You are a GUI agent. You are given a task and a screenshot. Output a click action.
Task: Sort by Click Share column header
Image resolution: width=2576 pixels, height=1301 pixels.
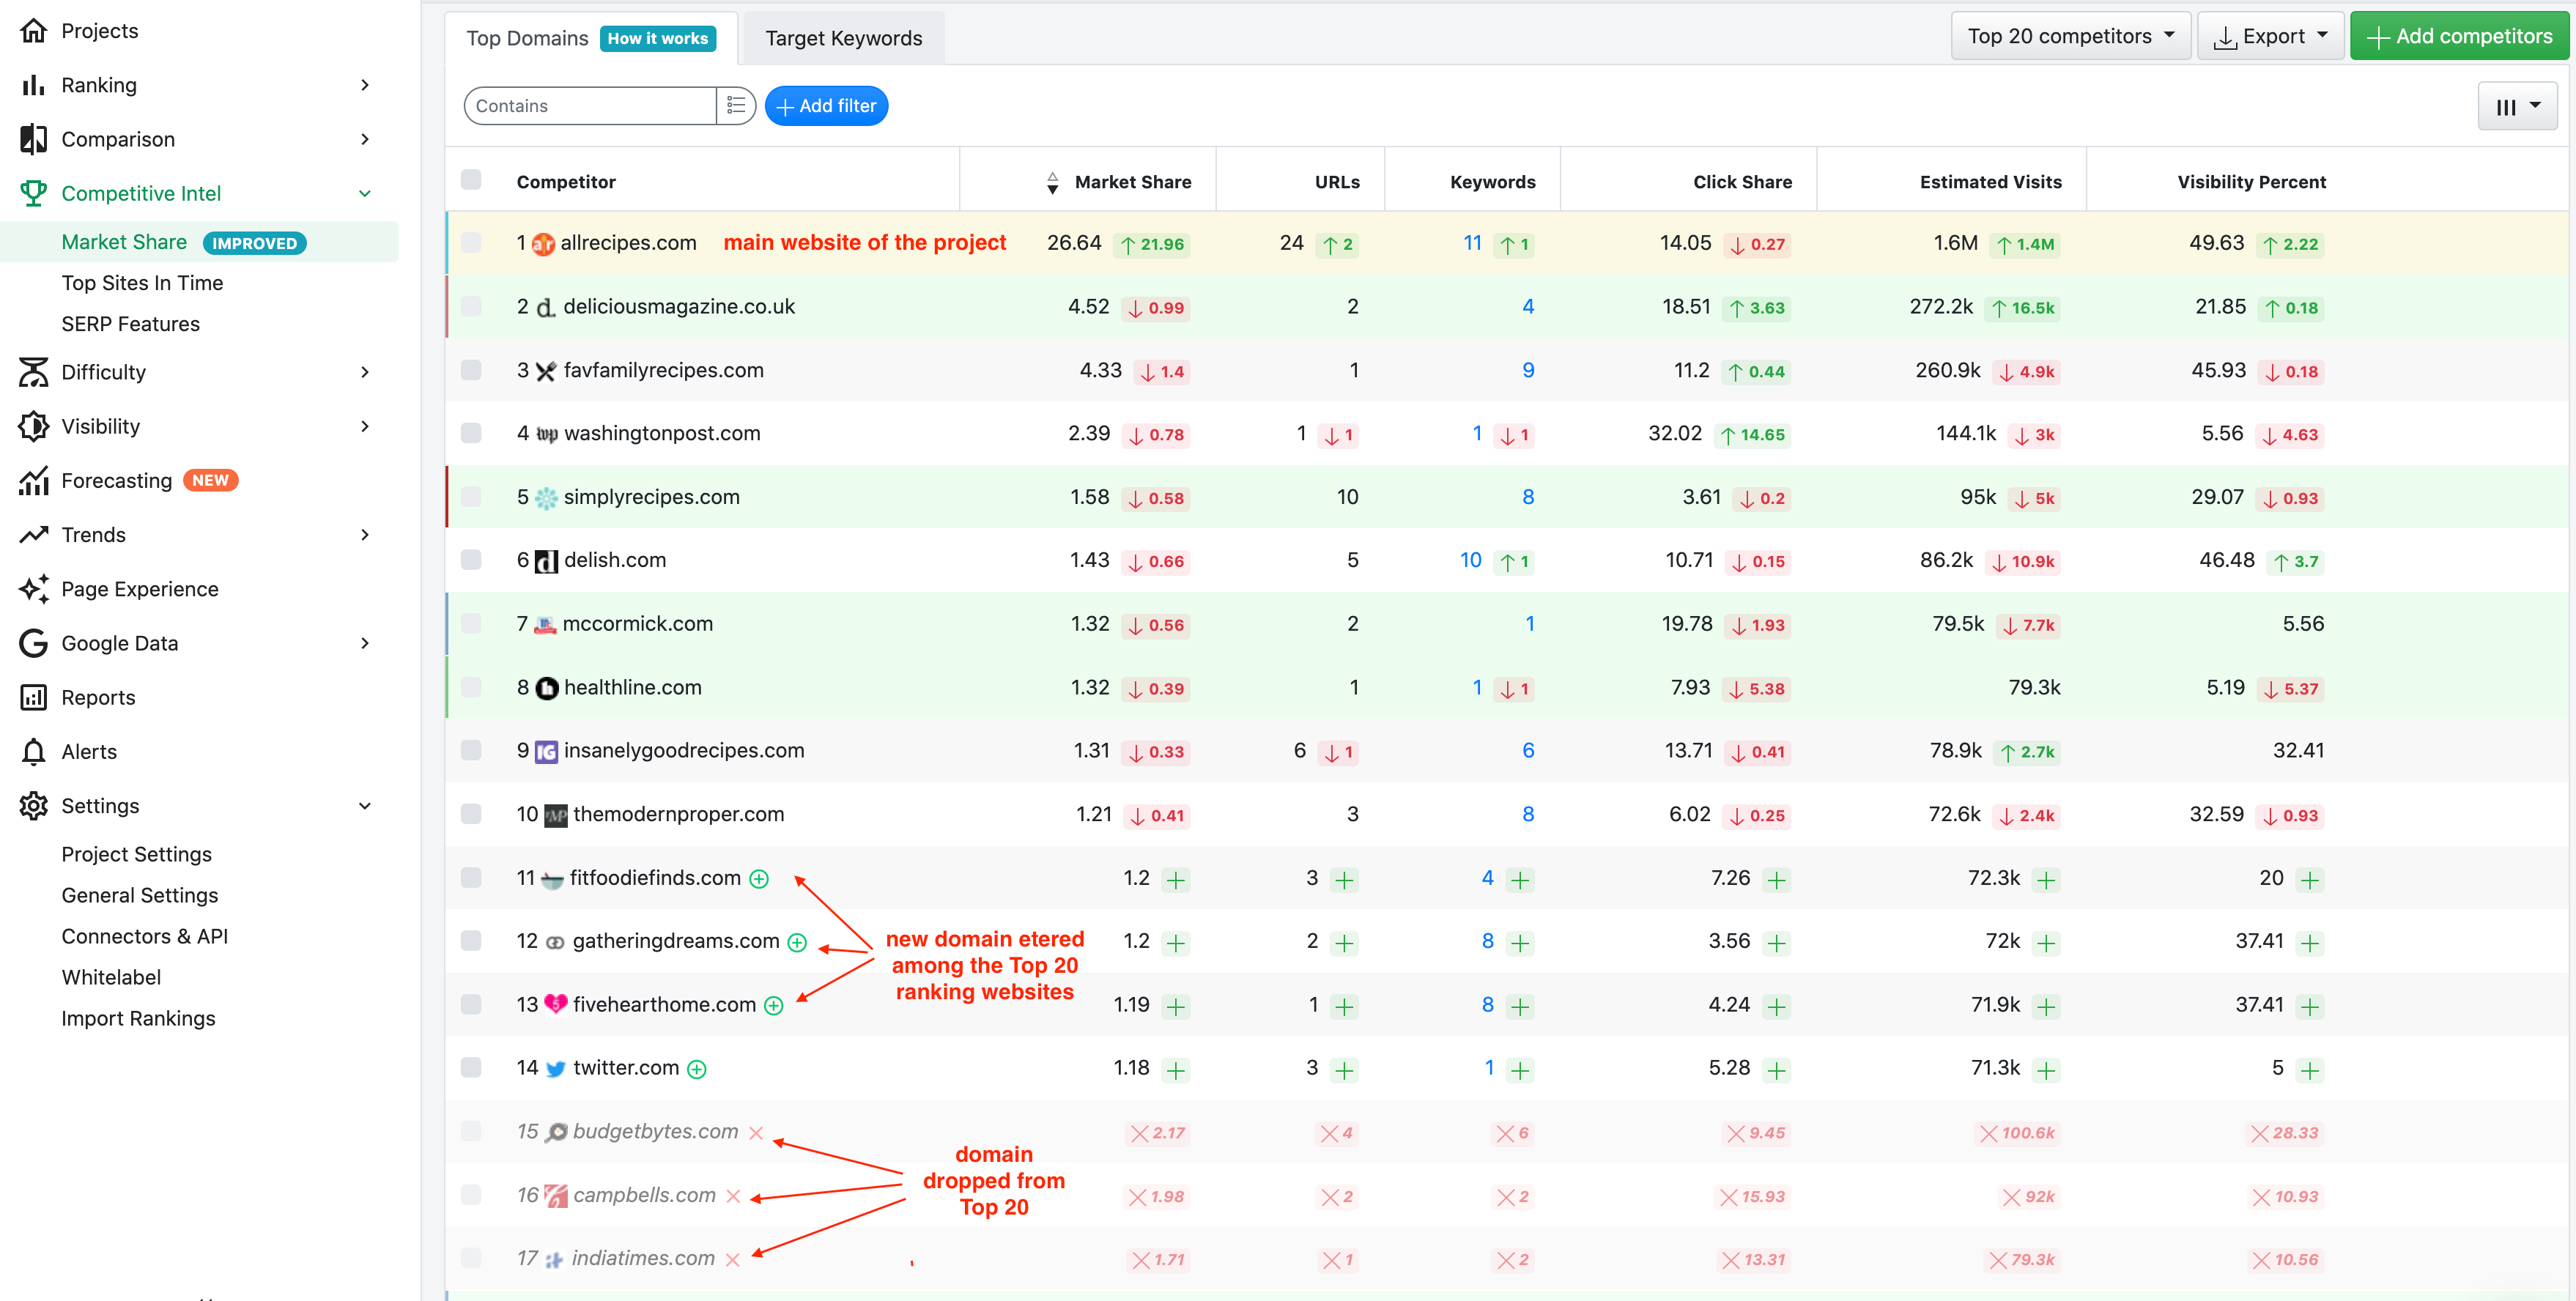(1742, 182)
